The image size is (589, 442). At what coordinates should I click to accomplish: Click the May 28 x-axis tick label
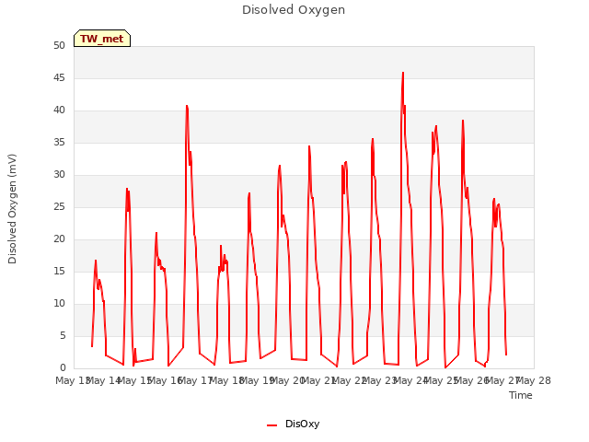coord(534,380)
